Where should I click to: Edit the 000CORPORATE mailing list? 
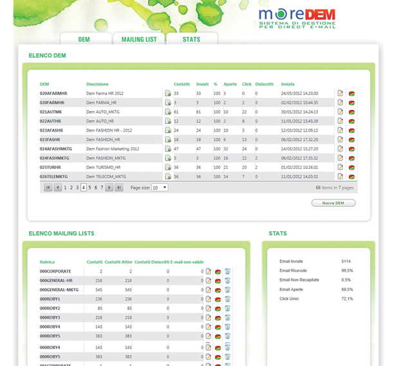click(209, 272)
